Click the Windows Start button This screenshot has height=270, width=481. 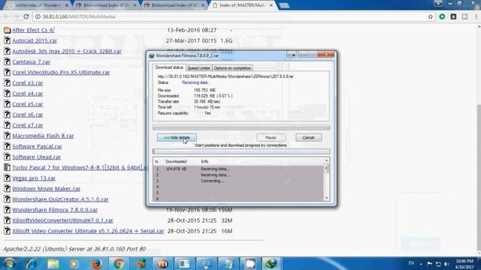click(9, 263)
